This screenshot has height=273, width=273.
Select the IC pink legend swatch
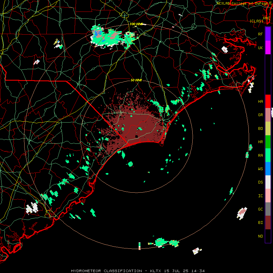coord(268,196)
